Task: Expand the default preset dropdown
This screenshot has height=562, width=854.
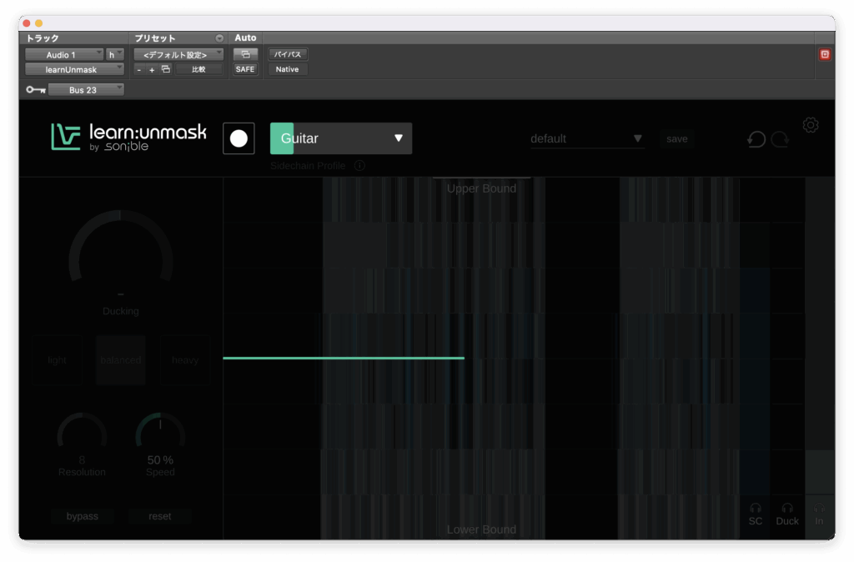Action: click(587, 139)
